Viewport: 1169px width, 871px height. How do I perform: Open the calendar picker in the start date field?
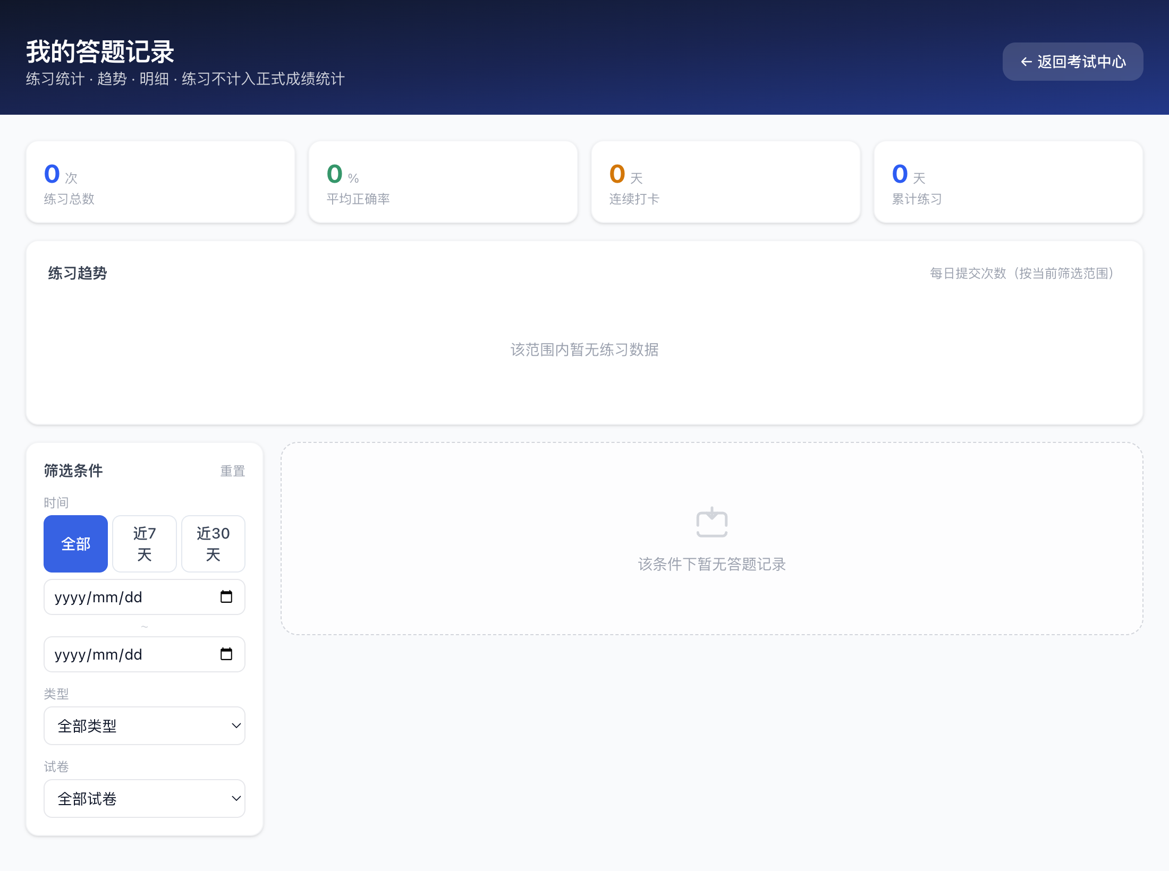coord(226,597)
